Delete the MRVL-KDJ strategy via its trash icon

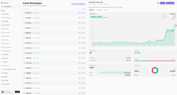point(84,43)
